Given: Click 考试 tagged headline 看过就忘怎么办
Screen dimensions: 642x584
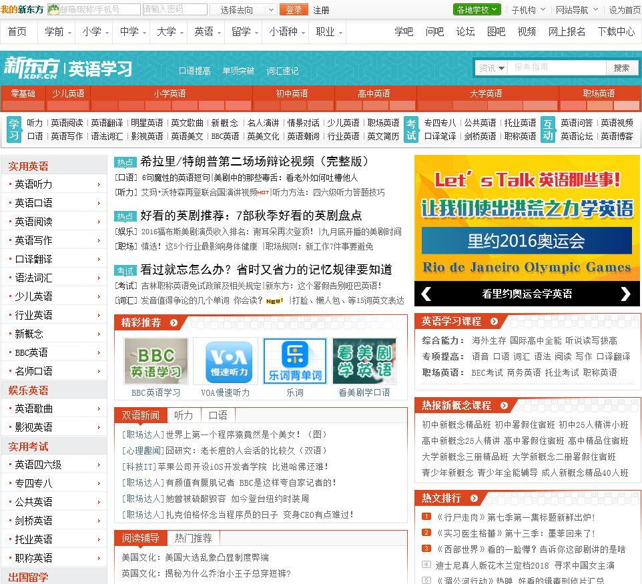Looking at the screenshot, I should [266, 270].
